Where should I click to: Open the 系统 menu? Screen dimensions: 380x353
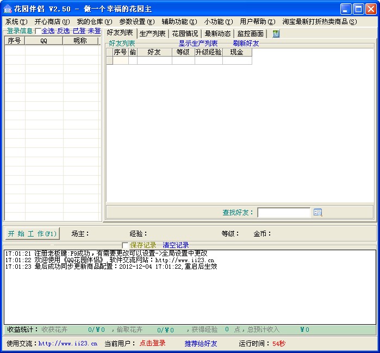pos(15,22)
